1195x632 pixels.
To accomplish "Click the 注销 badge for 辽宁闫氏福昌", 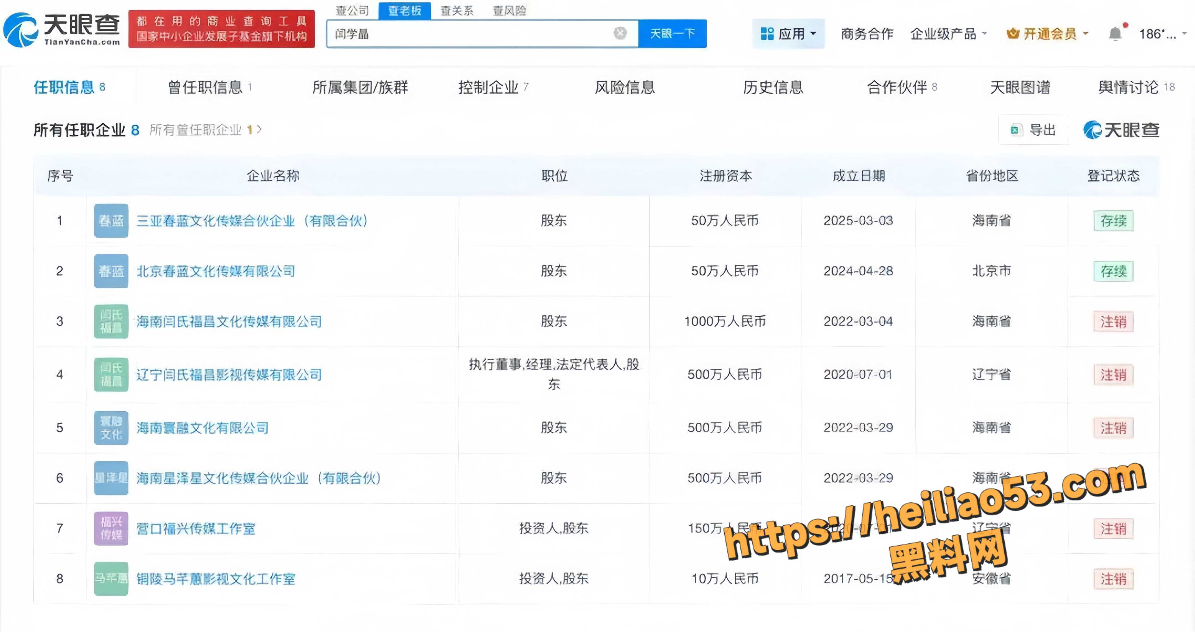I will click(1113, 374).
